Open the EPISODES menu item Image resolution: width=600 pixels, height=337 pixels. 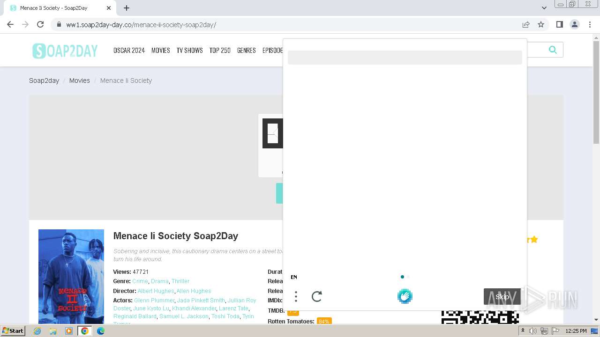coord(273,50)
